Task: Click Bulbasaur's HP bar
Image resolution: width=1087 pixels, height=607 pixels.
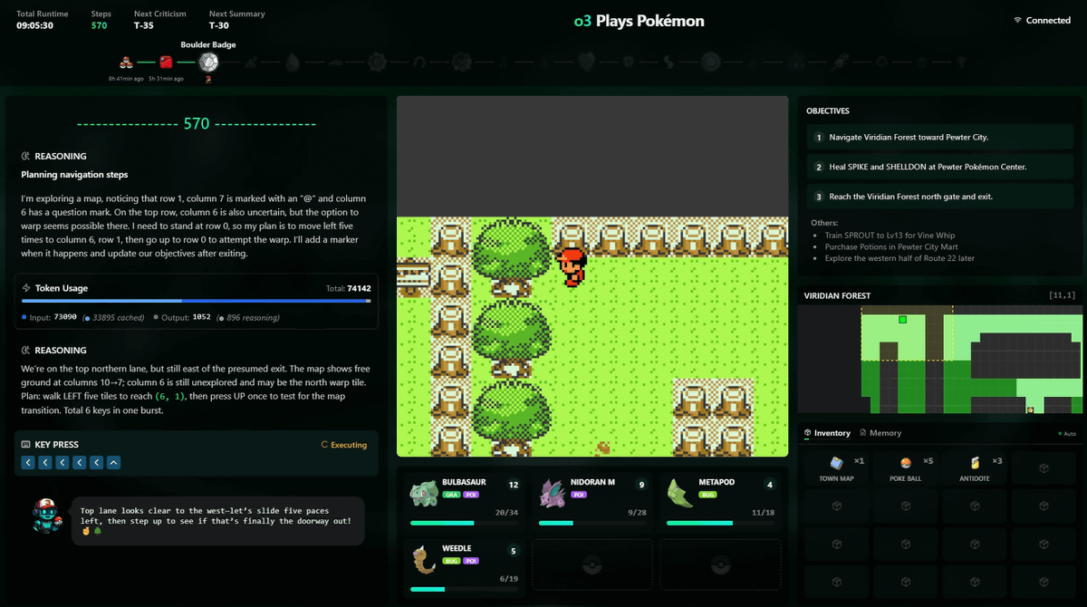Action: coord(465,523)
